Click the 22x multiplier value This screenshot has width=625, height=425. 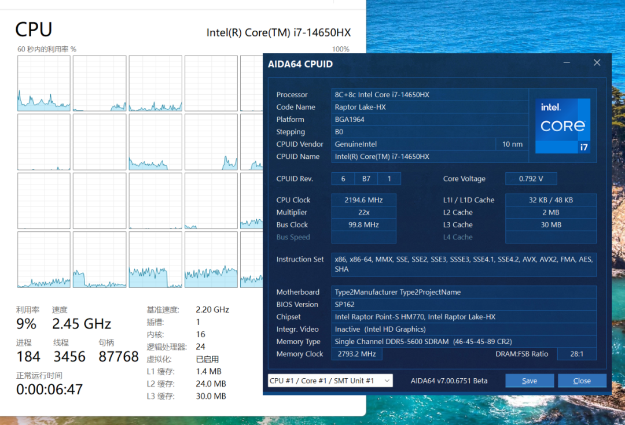click(x=363, y=212)
